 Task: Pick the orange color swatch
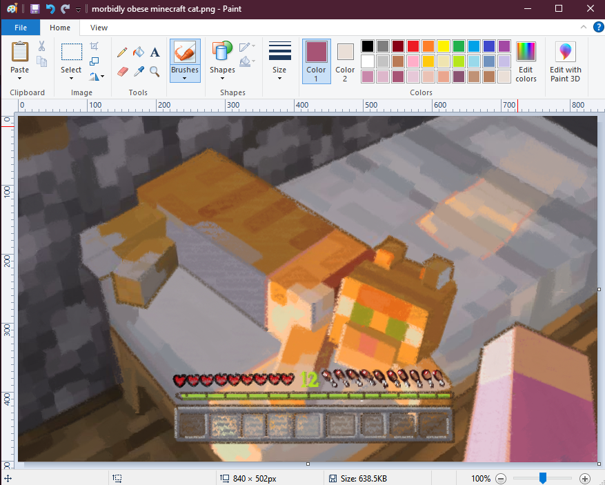[x=428, y=46]
